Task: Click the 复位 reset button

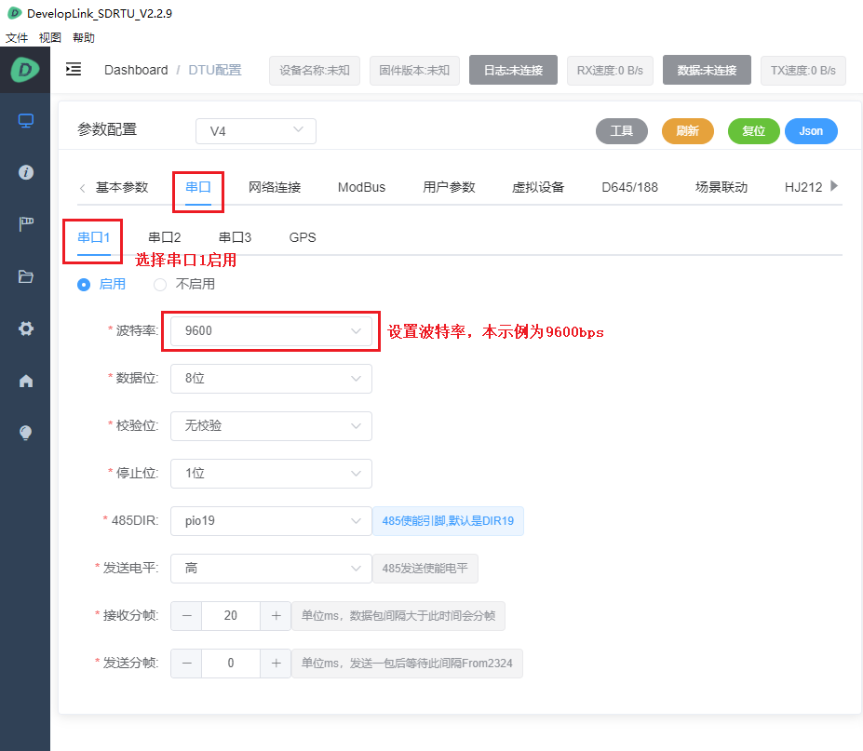Action: (x=753, y=131)
